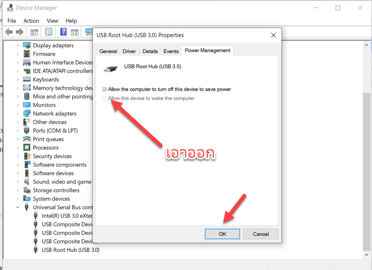Select Intel(R) USB 3.0 eXtensible controller entry

[x=67, y=216]
